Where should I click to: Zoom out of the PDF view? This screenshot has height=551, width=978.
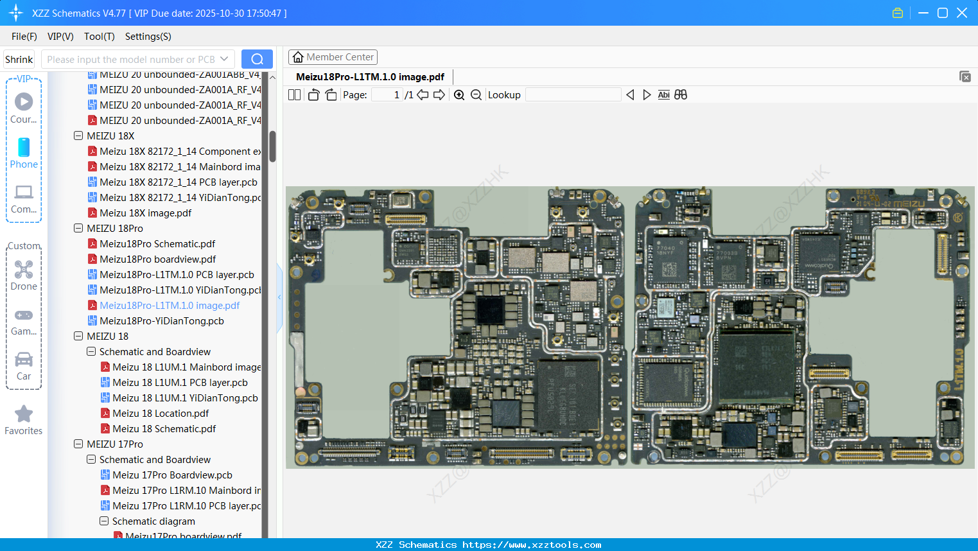(476, 95)
